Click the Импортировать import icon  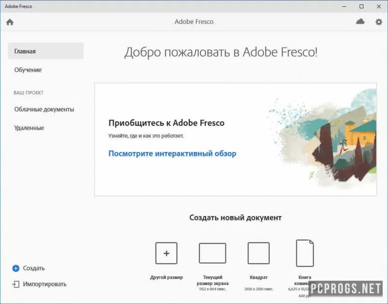click(x=16, y=284)
